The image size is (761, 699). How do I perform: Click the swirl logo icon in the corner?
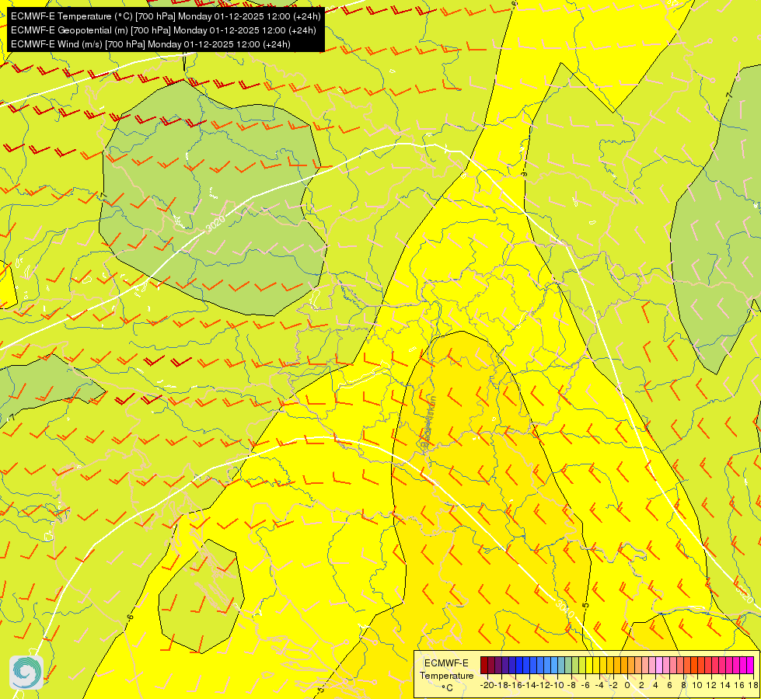[26, 673]
